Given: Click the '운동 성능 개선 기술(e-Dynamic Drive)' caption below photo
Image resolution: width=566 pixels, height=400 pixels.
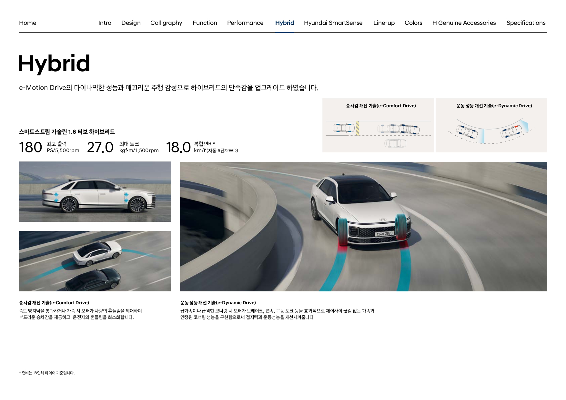Looking at the screenshot, I should [218, 303].
